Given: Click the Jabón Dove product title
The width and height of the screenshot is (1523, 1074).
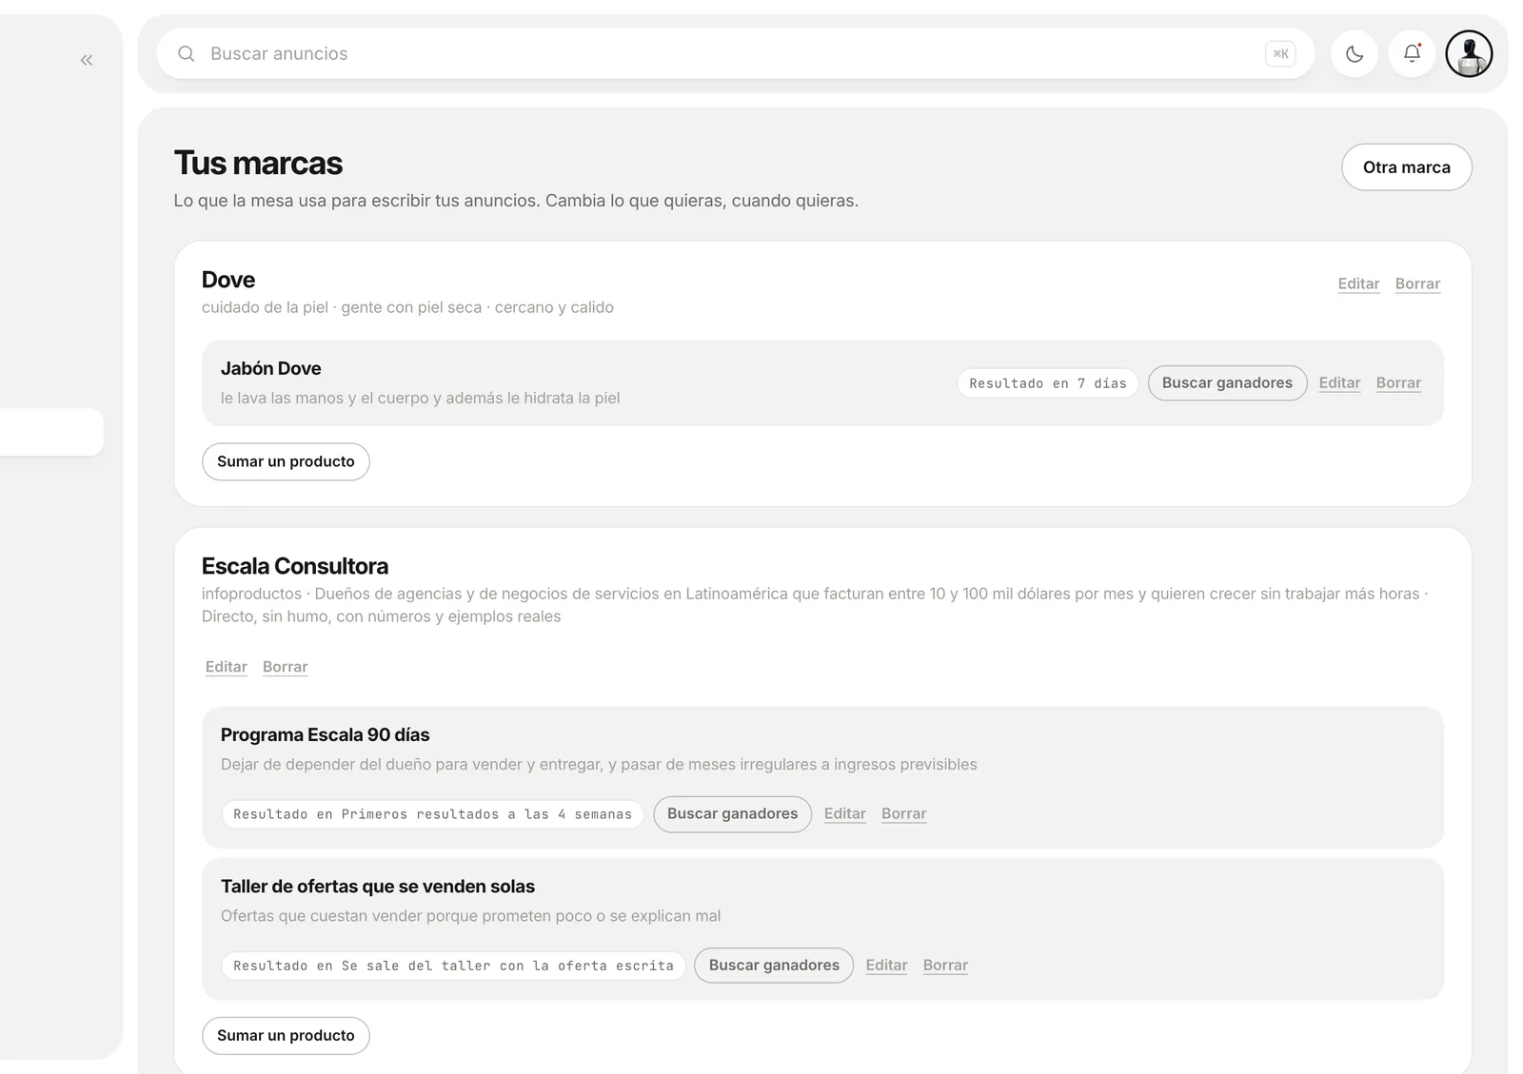Looking at the screenshot, I should point(270,368).
